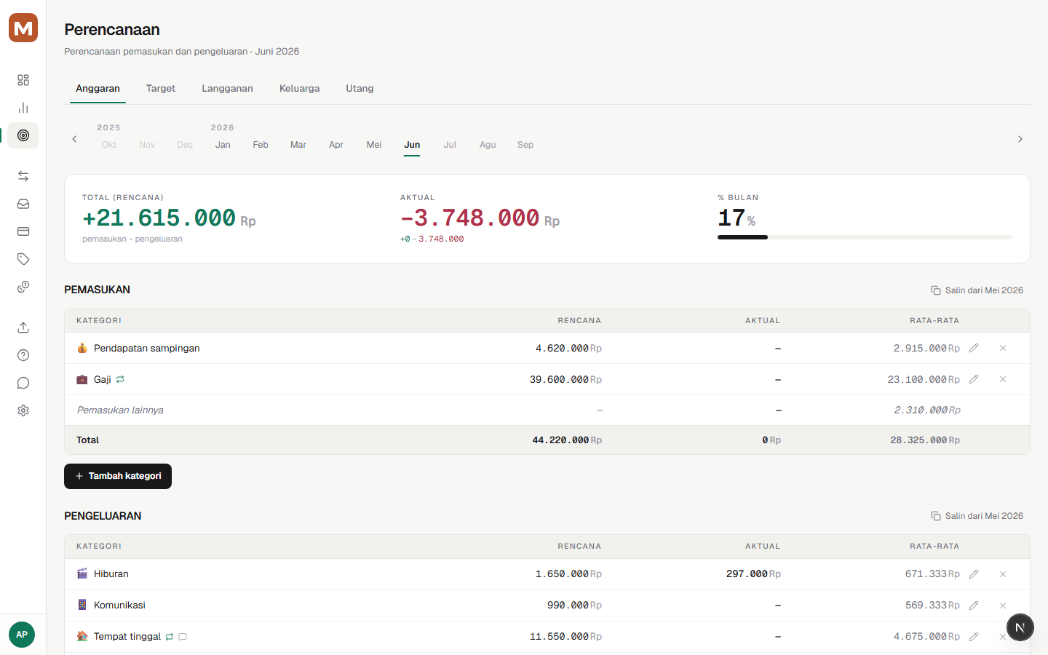Switch to the Langganan tab

click(x=227, y=89)
